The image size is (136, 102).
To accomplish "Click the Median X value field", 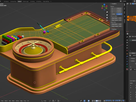I will point(116,8).
